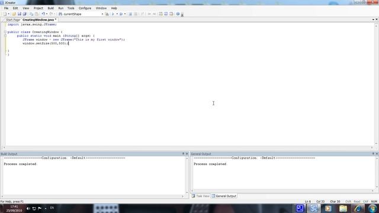Pin the General Output panel
Image resolution: width=379 pixels, height=213 pixels.
pyautogui.click(x=373, y=154)
